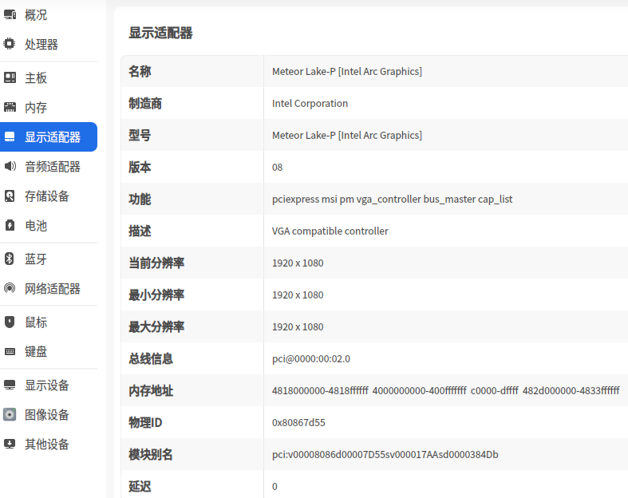Click the 功能 value pciexpress msi pm
628x498 pixels.
pyautogui.click(x=392, y=199)
